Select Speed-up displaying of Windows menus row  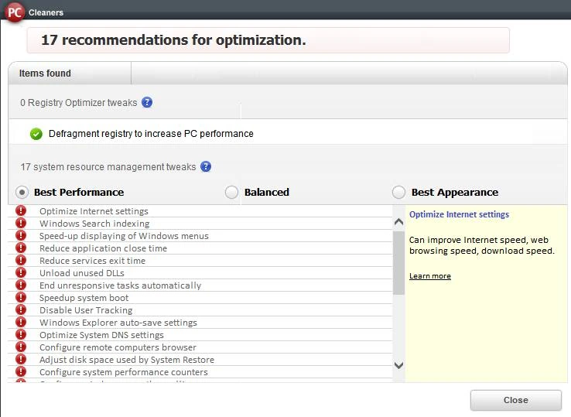point(200,236)
